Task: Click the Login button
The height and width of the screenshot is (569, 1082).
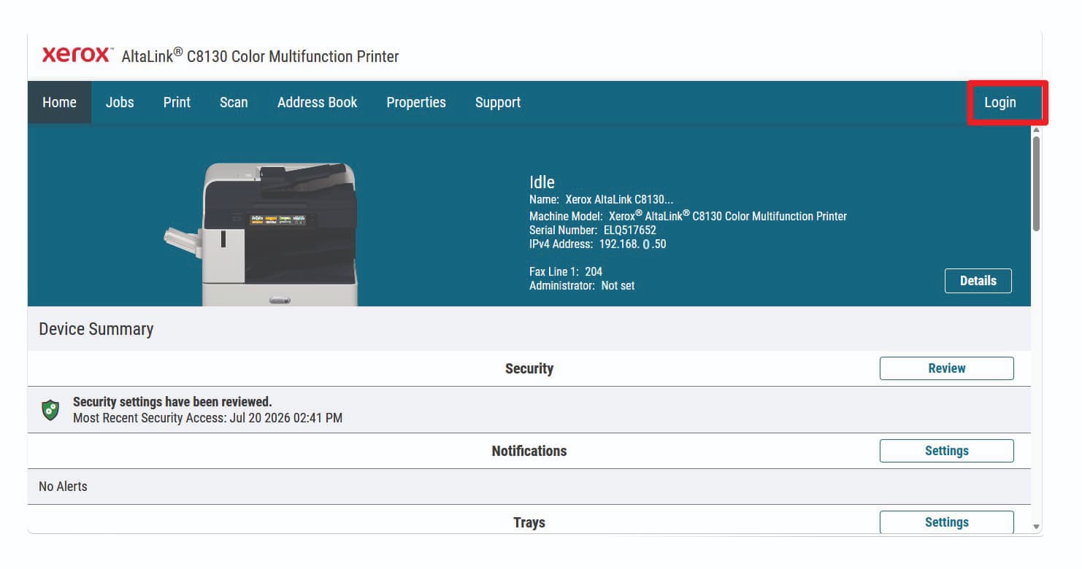Action: [1000, 102]
